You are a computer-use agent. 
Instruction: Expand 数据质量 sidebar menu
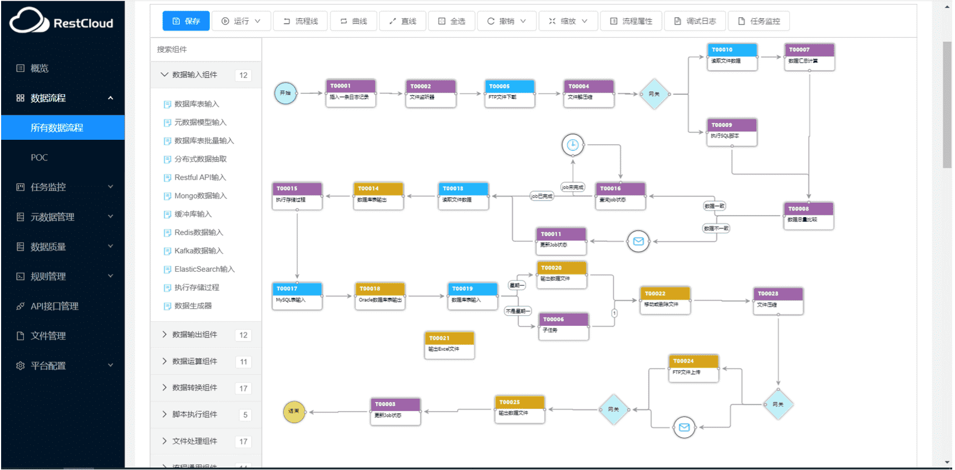pos(63,247)
